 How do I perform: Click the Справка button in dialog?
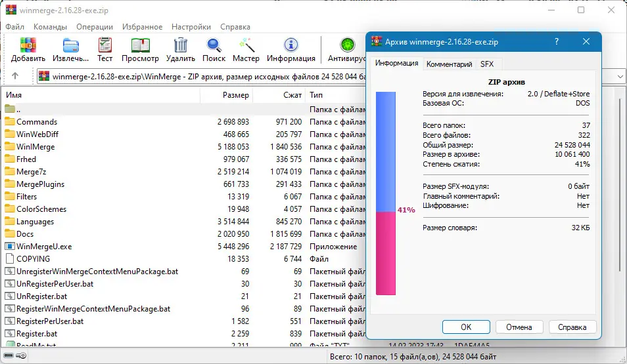[x=572, y=327]
